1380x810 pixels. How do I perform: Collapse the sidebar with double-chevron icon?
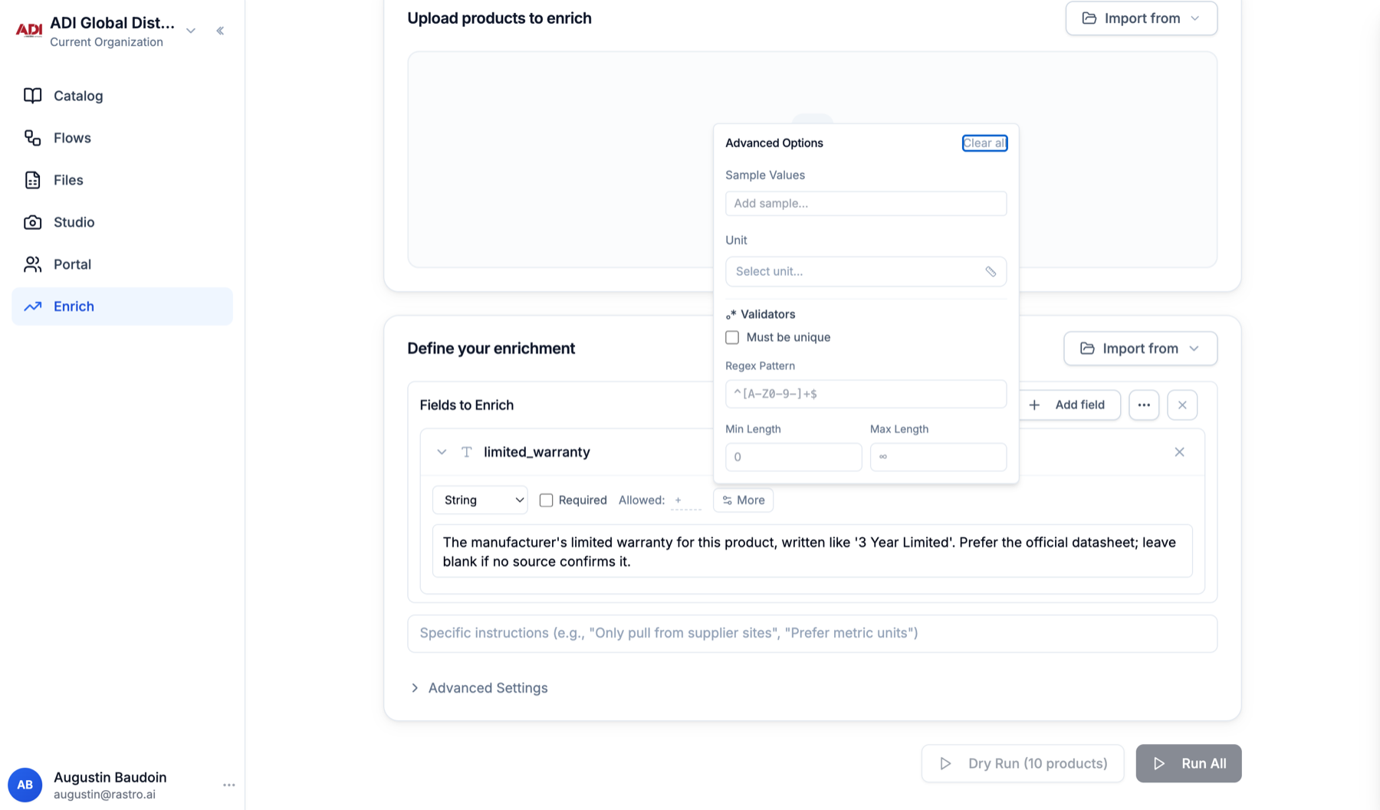point(220,31)
